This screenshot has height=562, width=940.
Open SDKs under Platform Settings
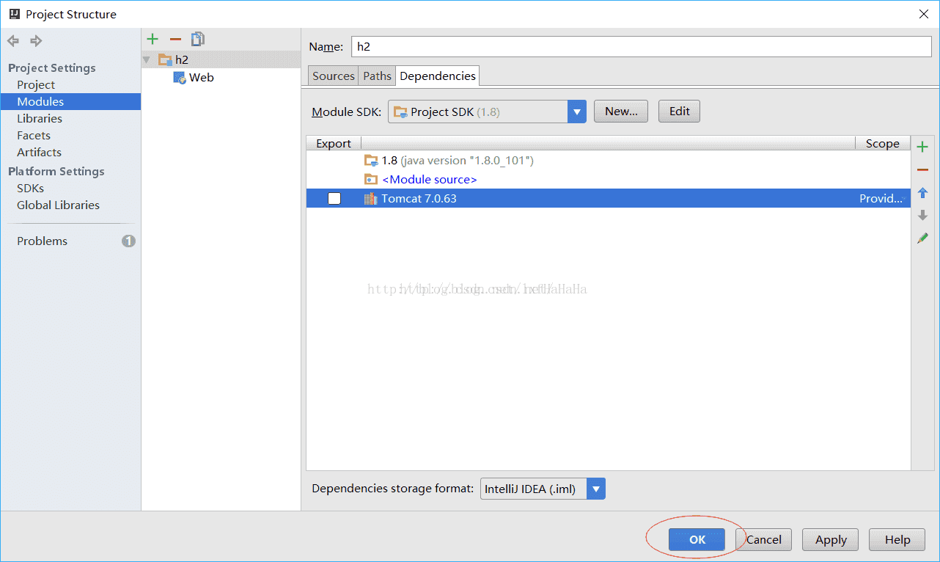(x=30, y=188)
